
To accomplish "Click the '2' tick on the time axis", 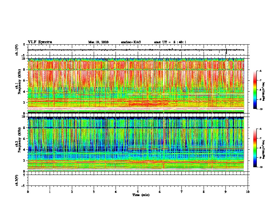I will [72, 191].
